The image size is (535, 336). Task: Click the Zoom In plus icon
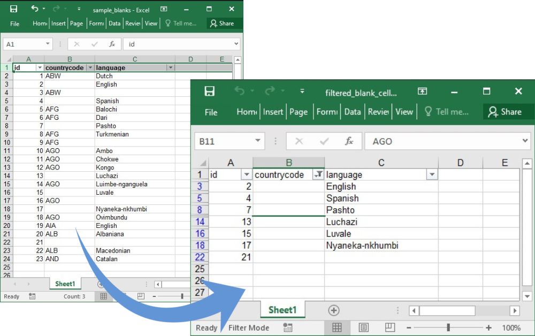488,327
